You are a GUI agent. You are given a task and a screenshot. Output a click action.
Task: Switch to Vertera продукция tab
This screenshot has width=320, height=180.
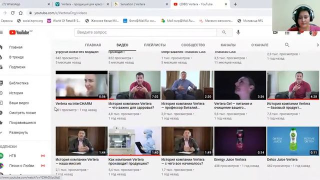click(82, 4)
